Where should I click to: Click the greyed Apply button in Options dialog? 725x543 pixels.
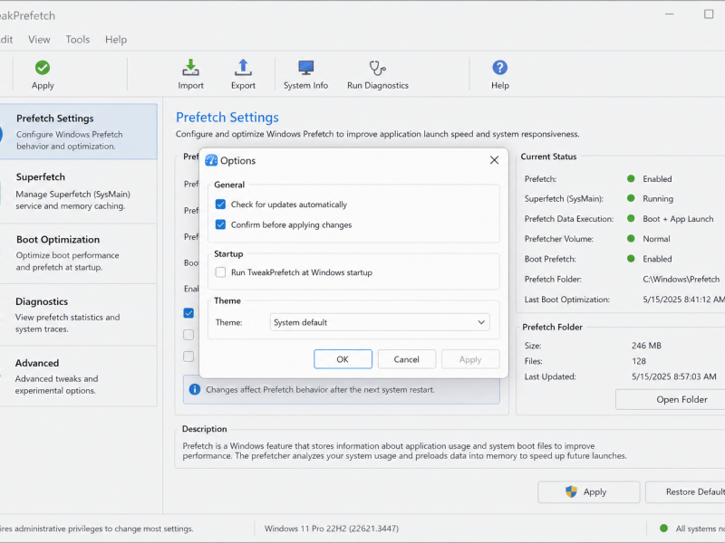coord(470,359)
